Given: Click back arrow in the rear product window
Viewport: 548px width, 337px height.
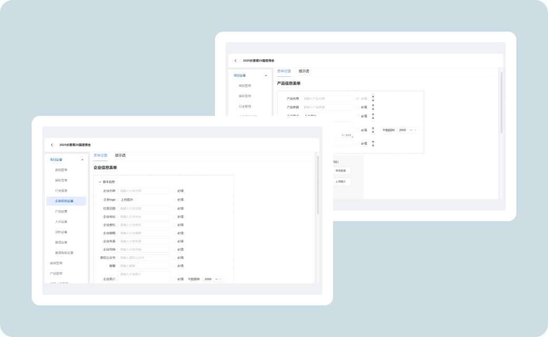Looking at the screenshot, I should click(236, 61).
